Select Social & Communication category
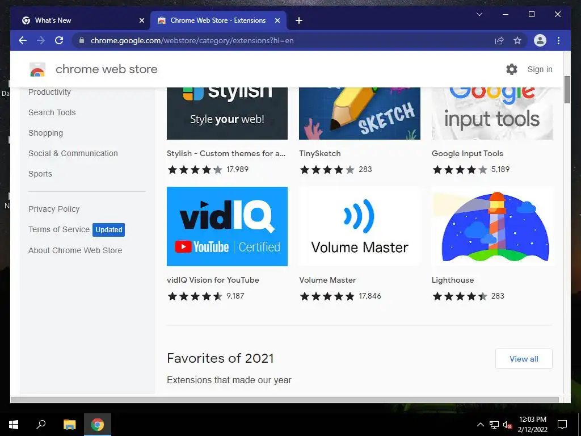Image resolution: width=581 pixels, height=436 pixels. click(73, 153)
